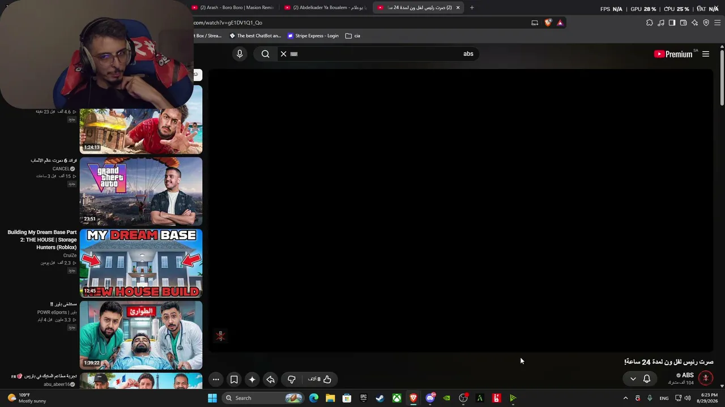Share the video using the arrow icon

coord(270,379)
